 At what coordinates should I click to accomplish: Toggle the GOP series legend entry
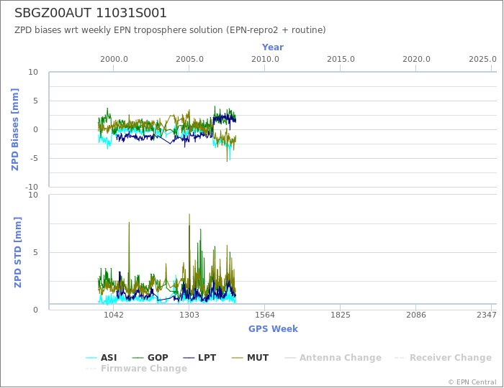click(x=150, y=358)
